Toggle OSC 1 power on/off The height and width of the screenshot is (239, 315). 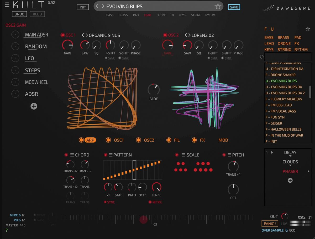click(62, 35)
